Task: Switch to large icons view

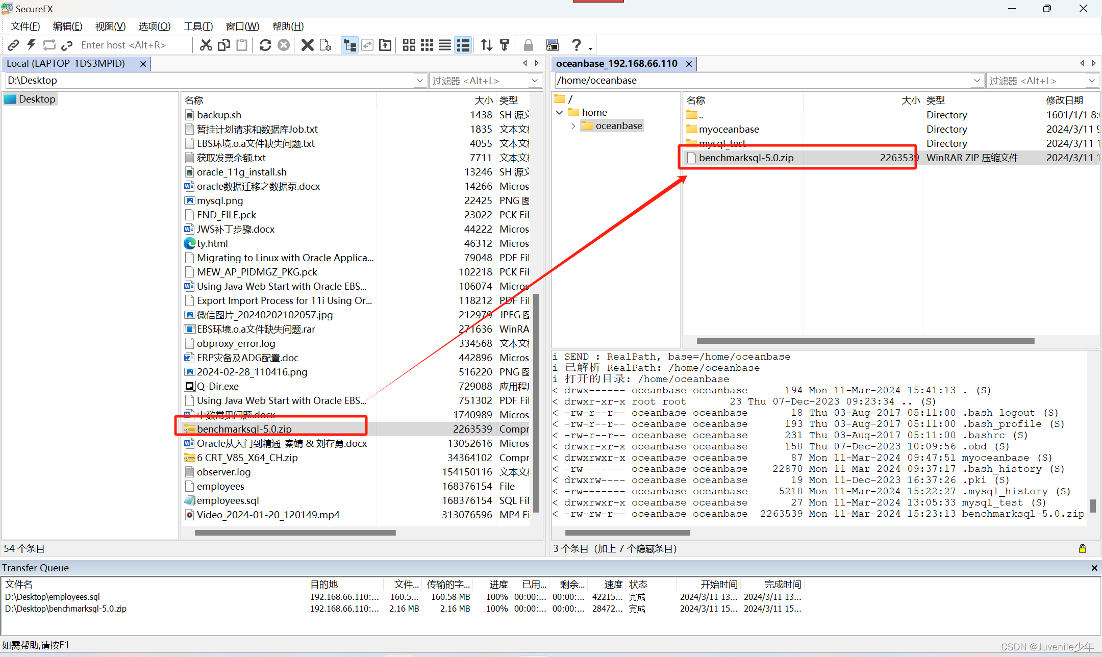Action: pos(409,45)
